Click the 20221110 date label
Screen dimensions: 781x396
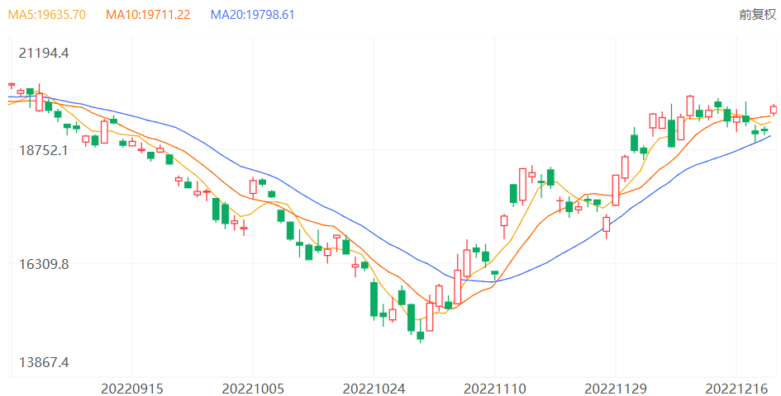pos(494,389)
